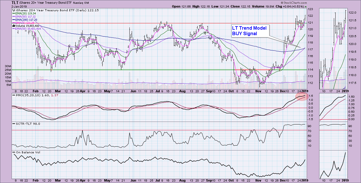Click the green up-arrow next to Chg

coord(306,6)
